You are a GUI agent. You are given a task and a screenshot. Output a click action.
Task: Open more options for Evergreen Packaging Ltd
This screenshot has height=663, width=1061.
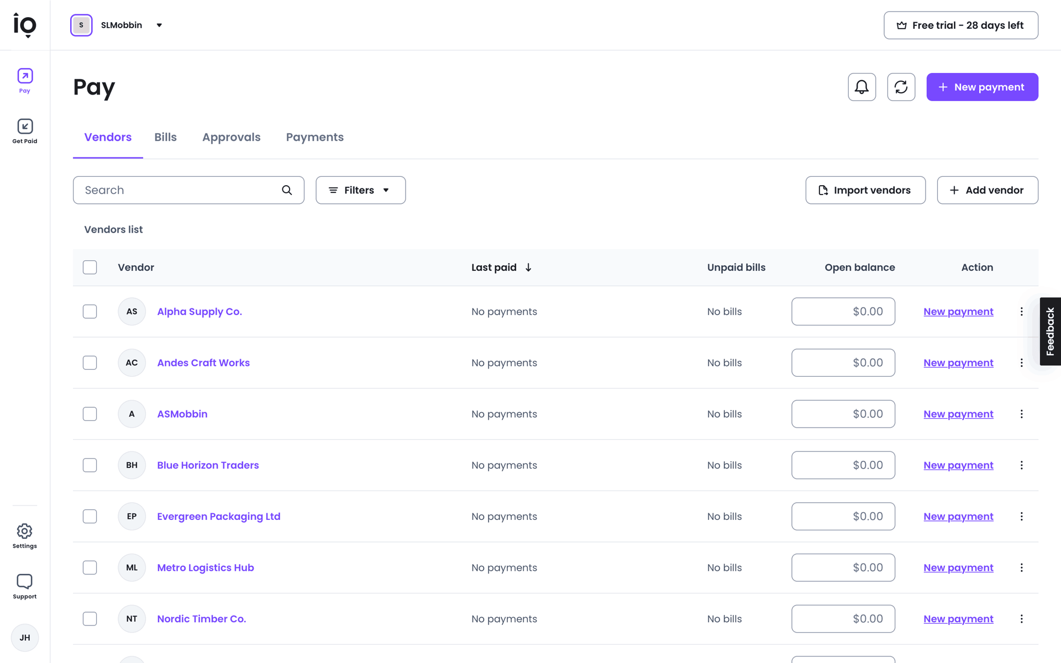pyautogui.click(x=1021, y=517)
